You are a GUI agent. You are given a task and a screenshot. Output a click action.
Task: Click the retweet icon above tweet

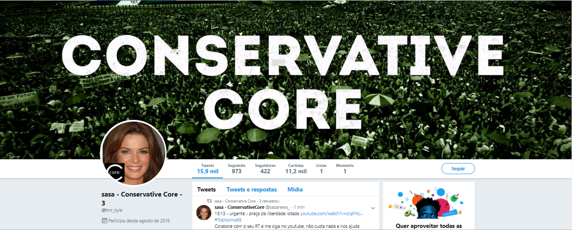click(x=209, y=201)
